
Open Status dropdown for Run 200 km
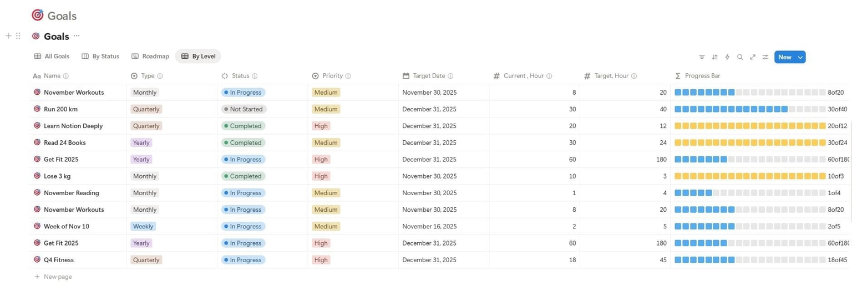tap(244, 109)
